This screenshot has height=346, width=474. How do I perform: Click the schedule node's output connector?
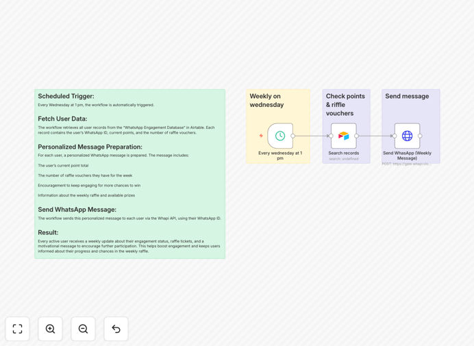tap(293, 136)
